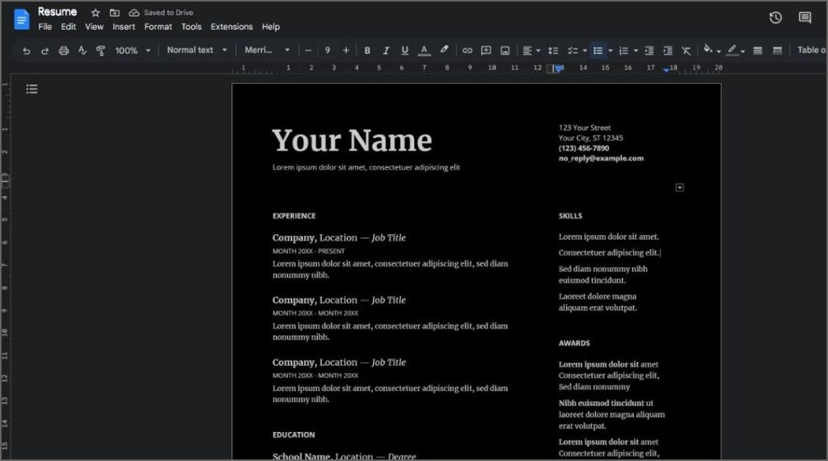Image resolution: width=828 pixels, height=461 pixels.
Task: Decrease font size with minus button
Action: point(308,51)
